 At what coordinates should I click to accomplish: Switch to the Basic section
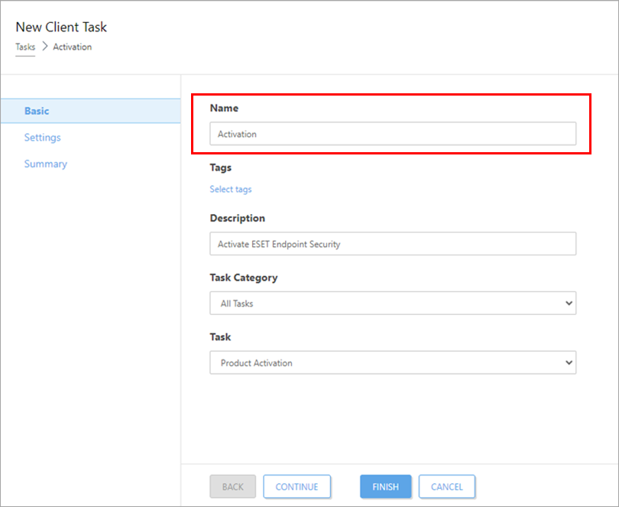click(x=37, y=111)
